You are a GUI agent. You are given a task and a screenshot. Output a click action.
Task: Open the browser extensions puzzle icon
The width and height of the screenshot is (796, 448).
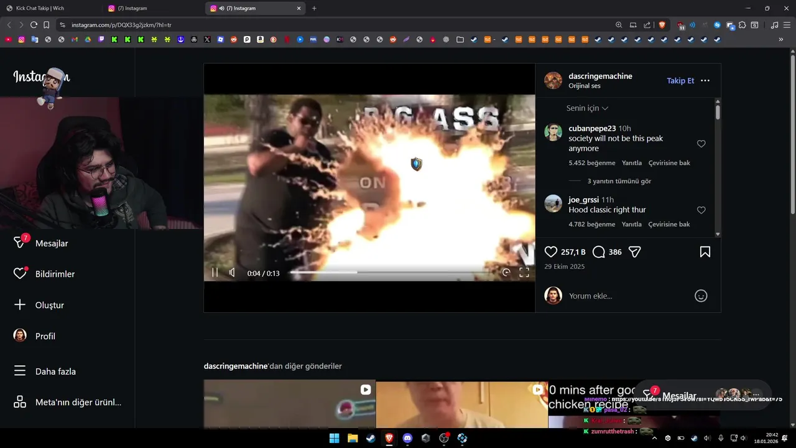click(x=743, y=25)
